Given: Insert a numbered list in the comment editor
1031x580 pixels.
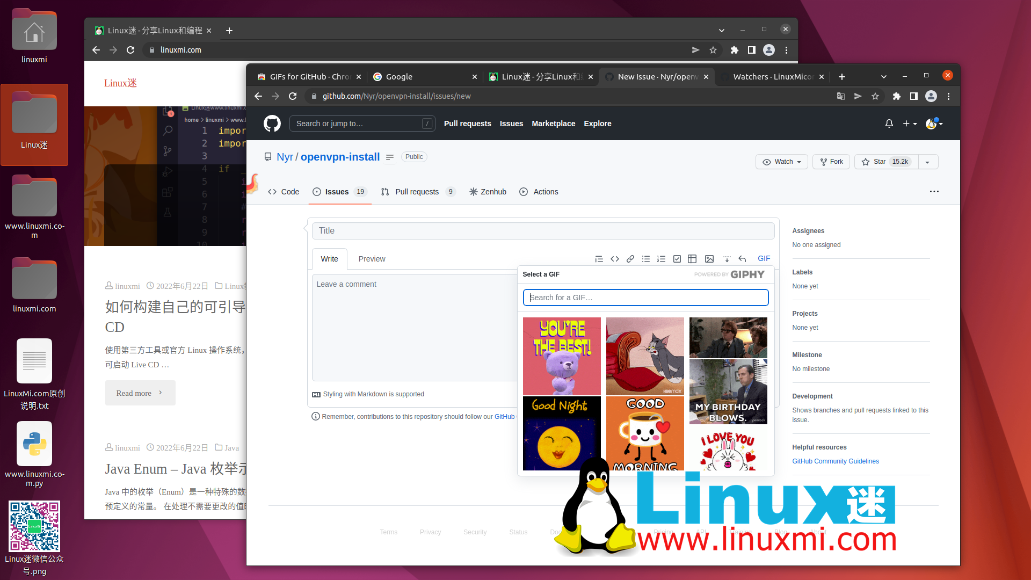Looking at the screenshot, I should point(662,259).
